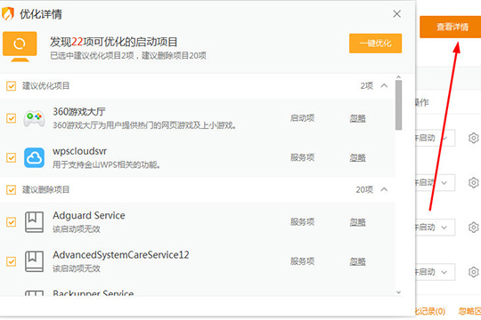Select the AdvancedSystemCareService12 item title
Viewport: 481px width, 320px height.
121,255
